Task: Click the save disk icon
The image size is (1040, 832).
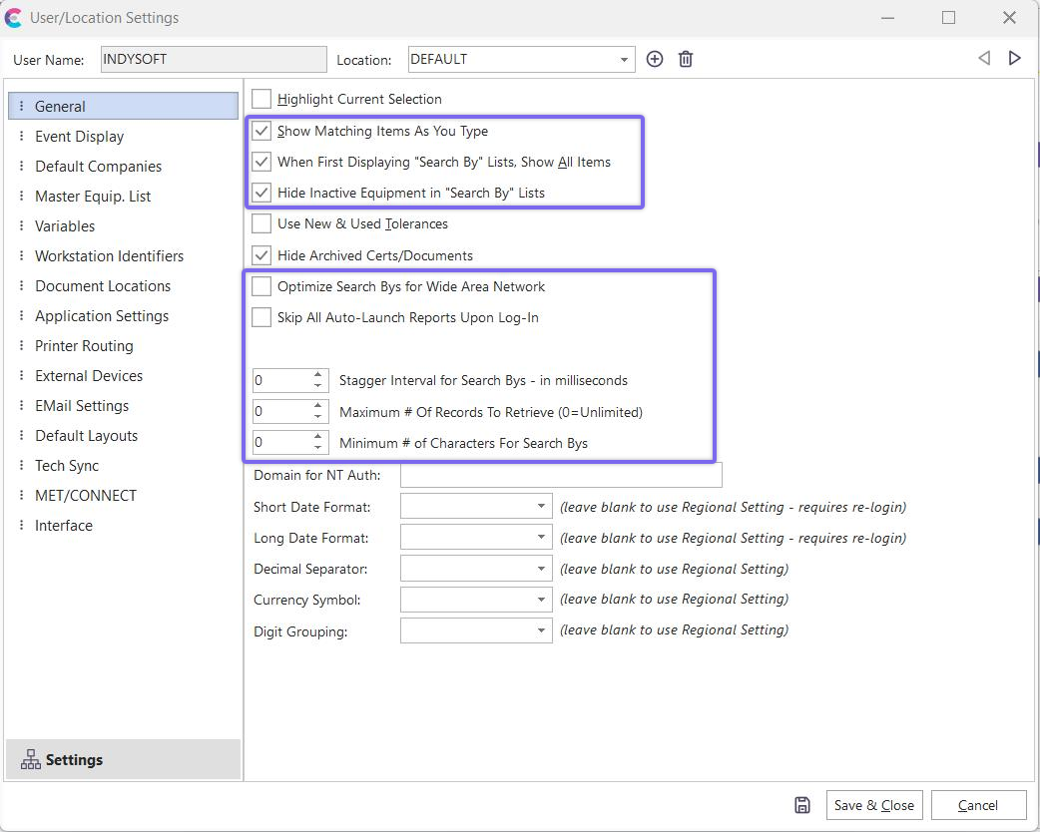Action: point(802,805)
